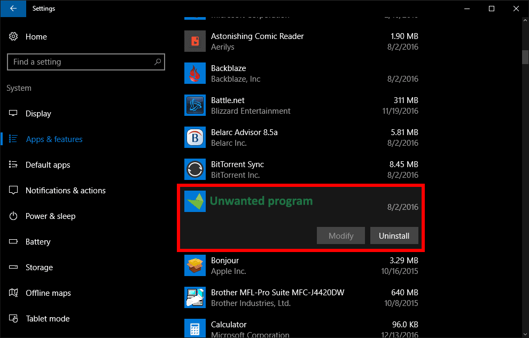
Task: Click the 311 MB size value
Action: pyautogui.click(x=406, y=100)
